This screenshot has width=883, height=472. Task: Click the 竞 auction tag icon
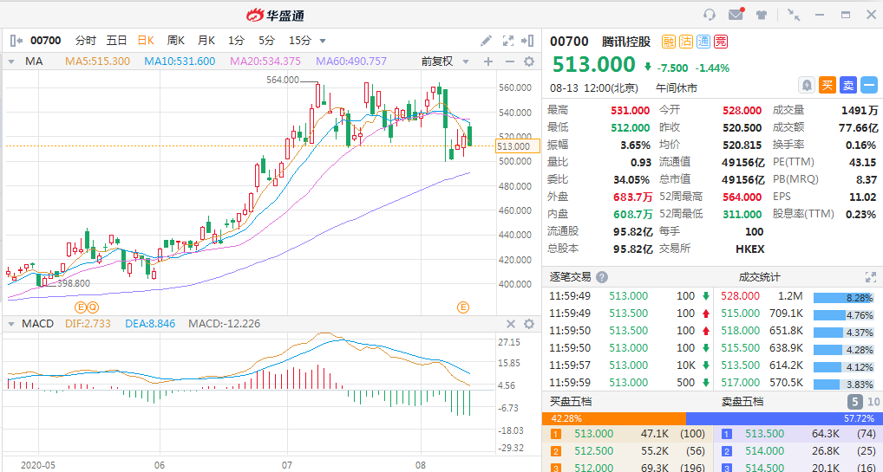[x=720, y=41]
